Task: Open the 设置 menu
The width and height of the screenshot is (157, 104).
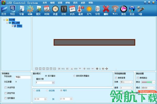Action: pyautogui.click(x=60, y=3)
